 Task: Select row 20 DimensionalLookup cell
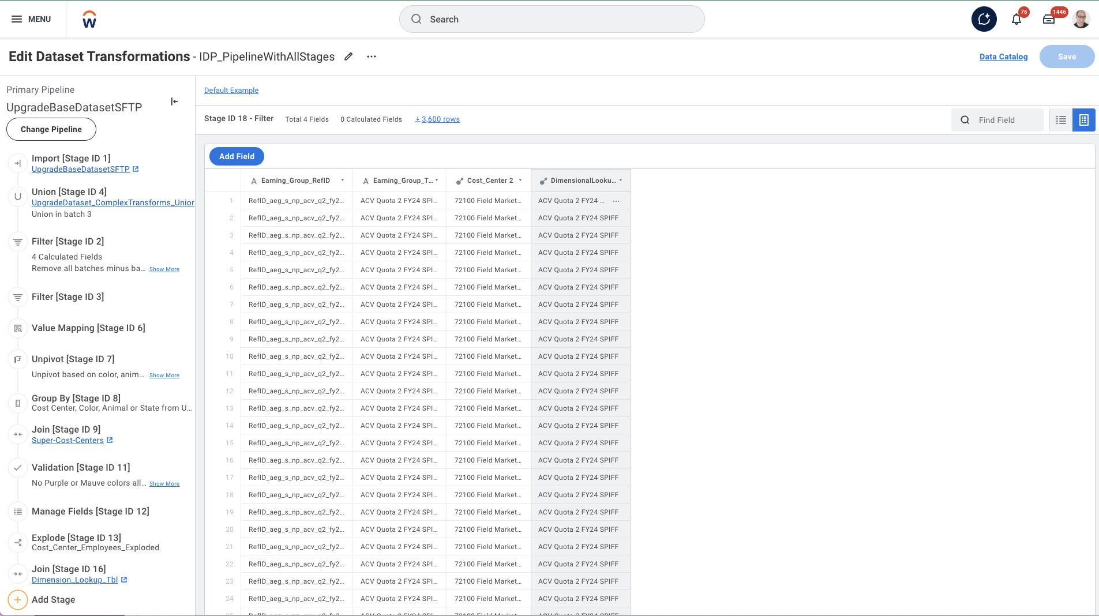[580, 529]
